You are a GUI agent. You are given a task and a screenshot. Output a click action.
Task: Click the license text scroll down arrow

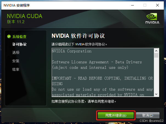click(156, 94)
